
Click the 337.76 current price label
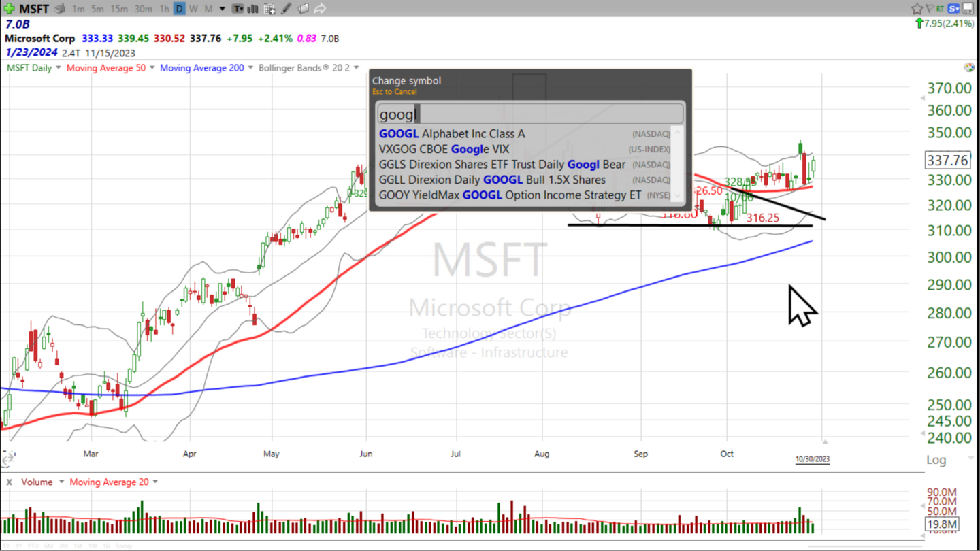(x=947, y=161)
